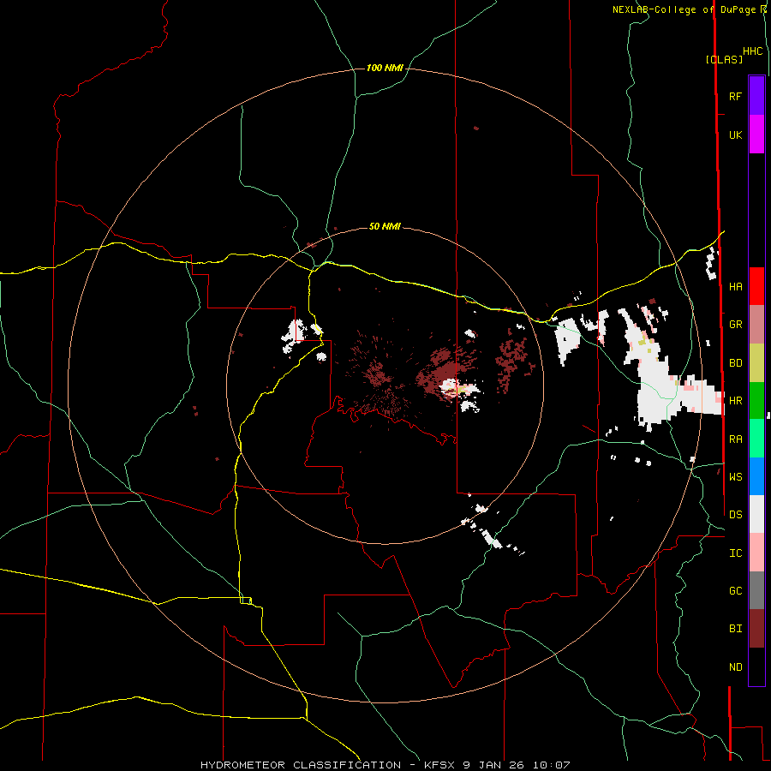
Task: Click the HA red legend swatch
Action: [x=756, y=286]
